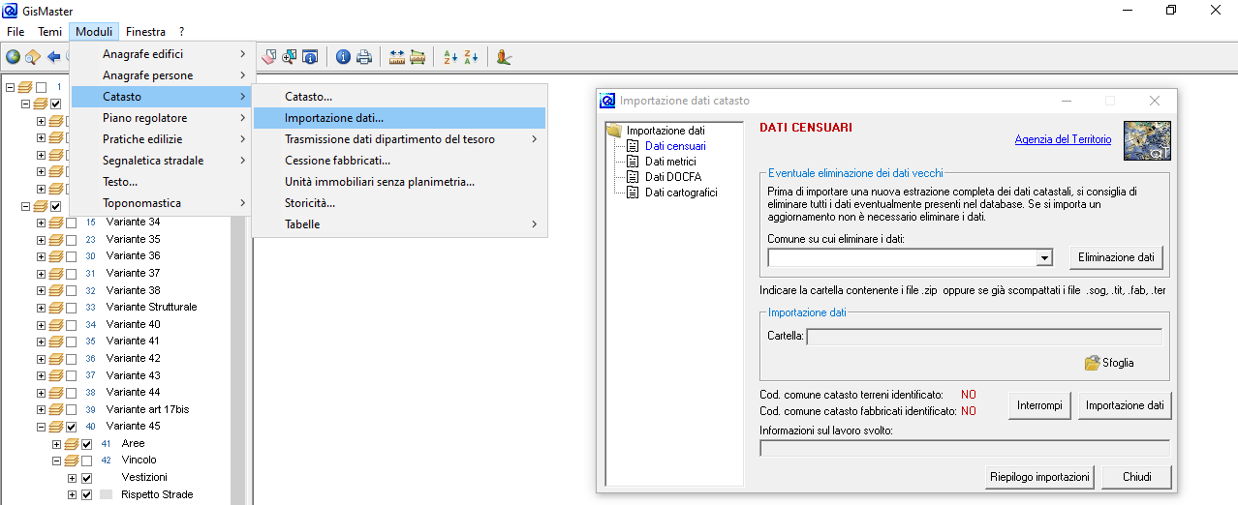This screenshot has height=505, width=1238.
Task: Click the Agenzia del Territorio thumbnail image
Action: point(1147,140)
